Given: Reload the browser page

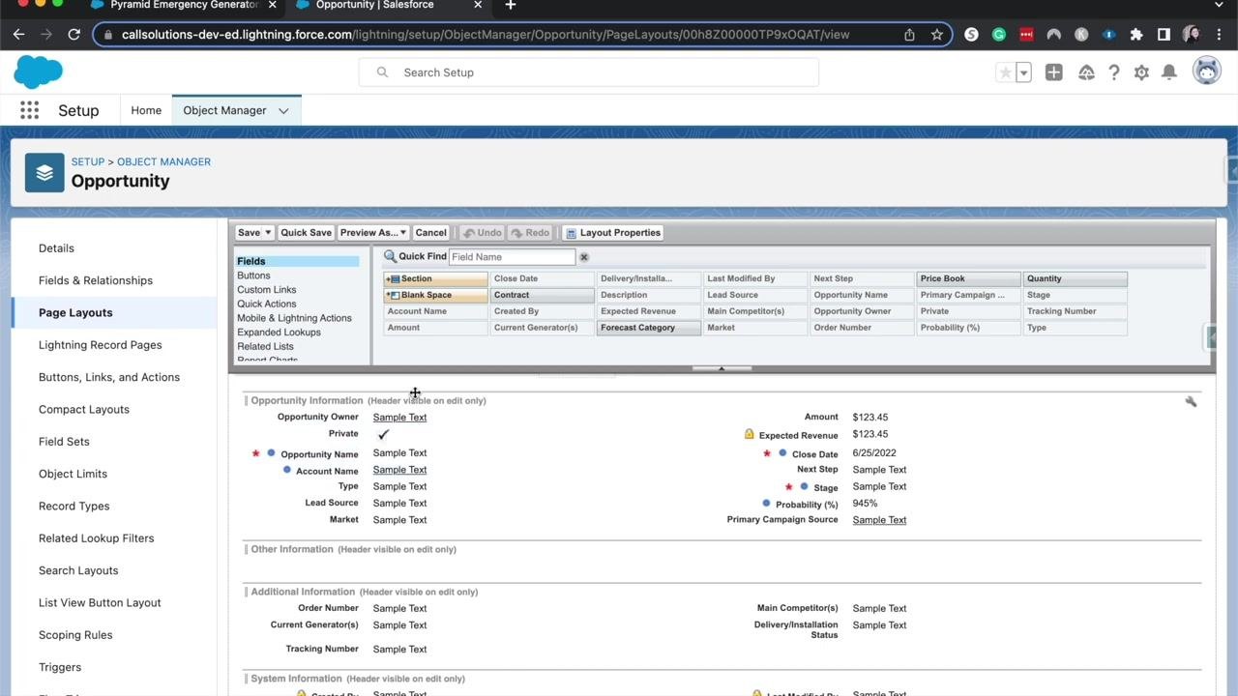Looking at the screenshot, I should [74, 34].
